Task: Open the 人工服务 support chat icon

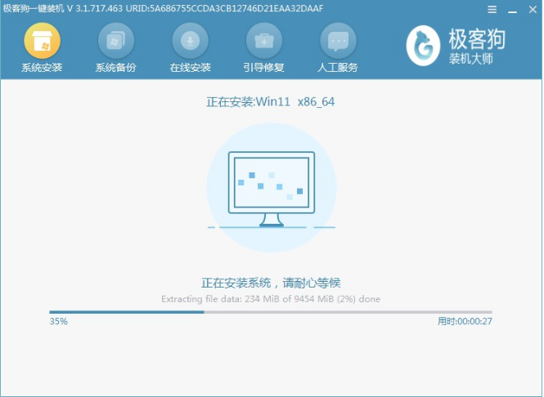Action: 338,41
